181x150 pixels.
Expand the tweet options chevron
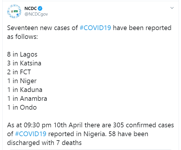pyautogui.click(x=172, y=8)
